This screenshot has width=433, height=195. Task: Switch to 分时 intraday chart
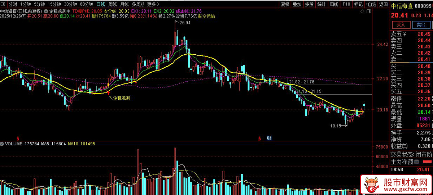click(13, 4)
